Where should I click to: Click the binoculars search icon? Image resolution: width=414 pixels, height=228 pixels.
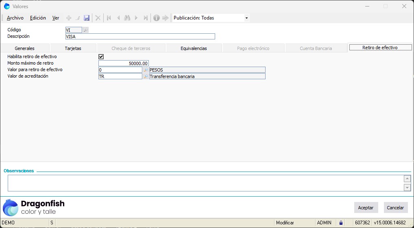tap(127, 18)
